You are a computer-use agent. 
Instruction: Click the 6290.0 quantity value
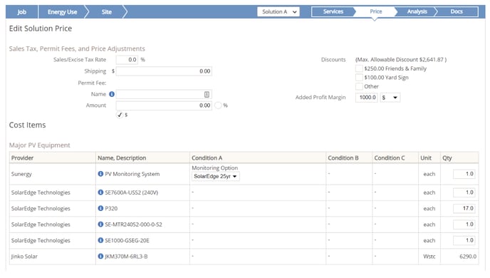pos(468,257)
